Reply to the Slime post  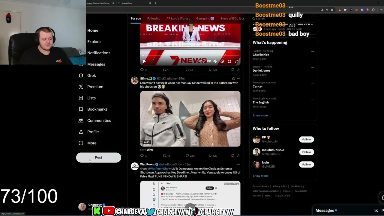[143, 156]
